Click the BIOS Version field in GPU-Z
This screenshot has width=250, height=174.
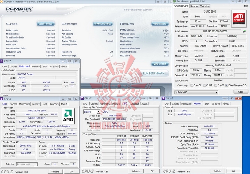click(x=215, y=31)
